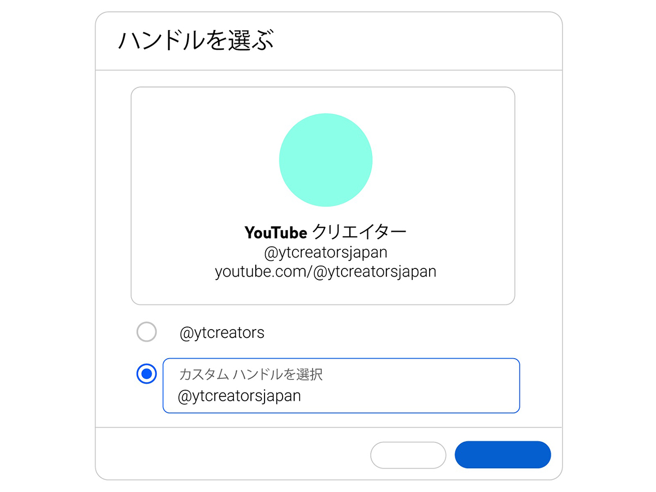Viewport: 656px width, 492px height.
Task: Click the YouTube クリエイター channel name
Action: 325,232
